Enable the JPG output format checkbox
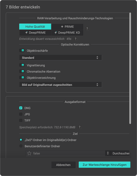This screenshot has width=137, height=176. [21, 114]
